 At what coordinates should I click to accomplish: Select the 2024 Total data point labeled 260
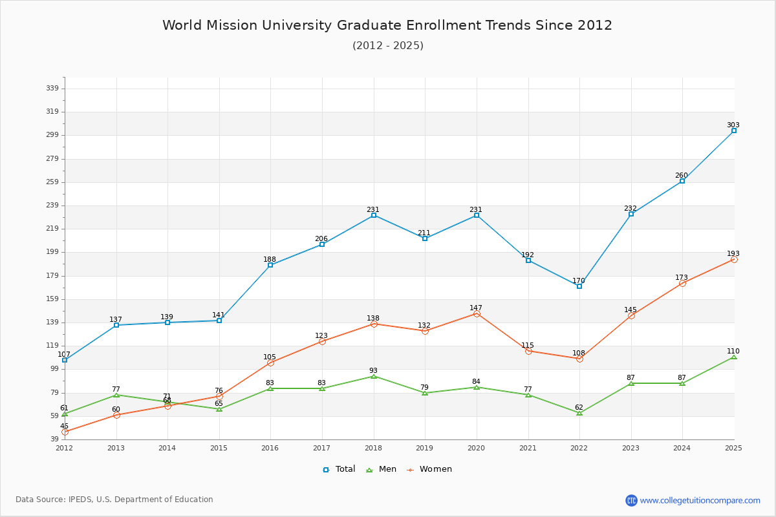pyautogui.click(x=682, y=181)
